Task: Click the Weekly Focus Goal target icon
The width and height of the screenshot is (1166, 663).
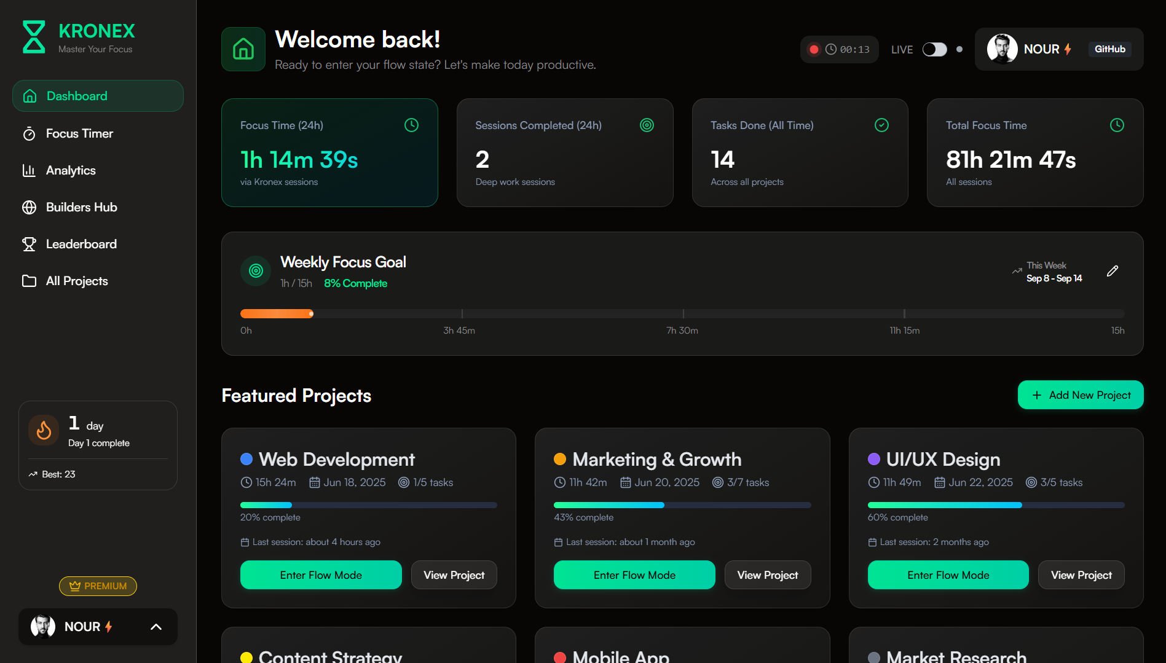Action: 256,271
